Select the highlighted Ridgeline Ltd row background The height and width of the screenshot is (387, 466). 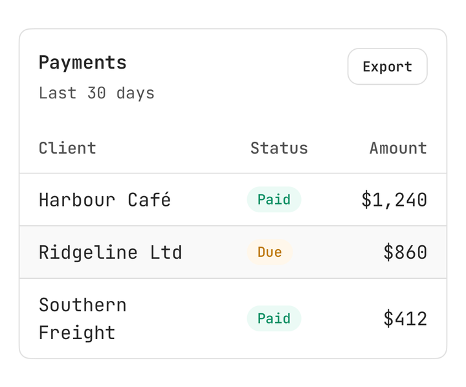(233, 252)
